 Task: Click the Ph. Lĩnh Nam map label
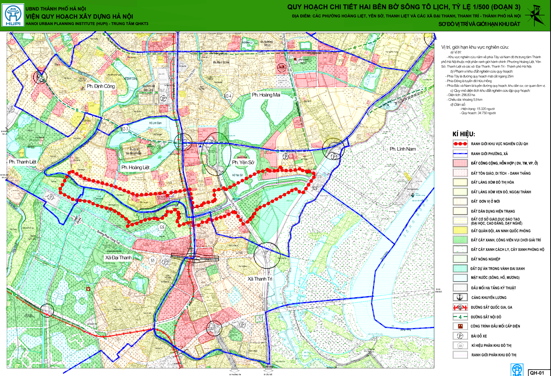click(402, 149)
